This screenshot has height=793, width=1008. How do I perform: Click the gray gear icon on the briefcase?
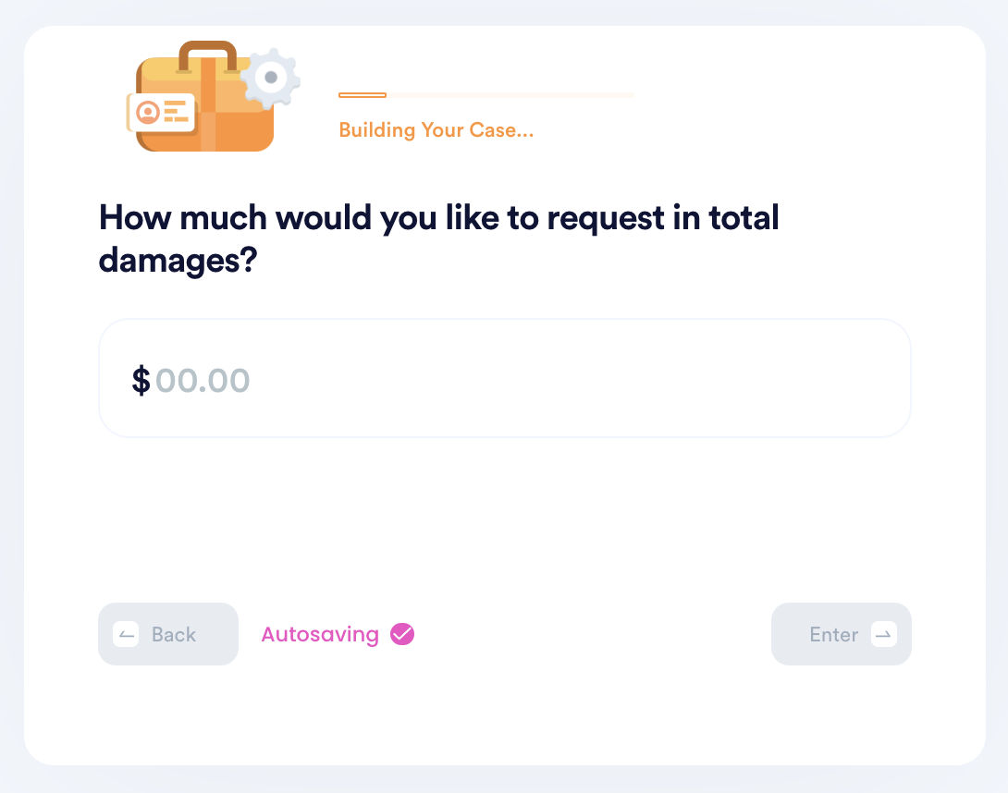click(271, 78)
